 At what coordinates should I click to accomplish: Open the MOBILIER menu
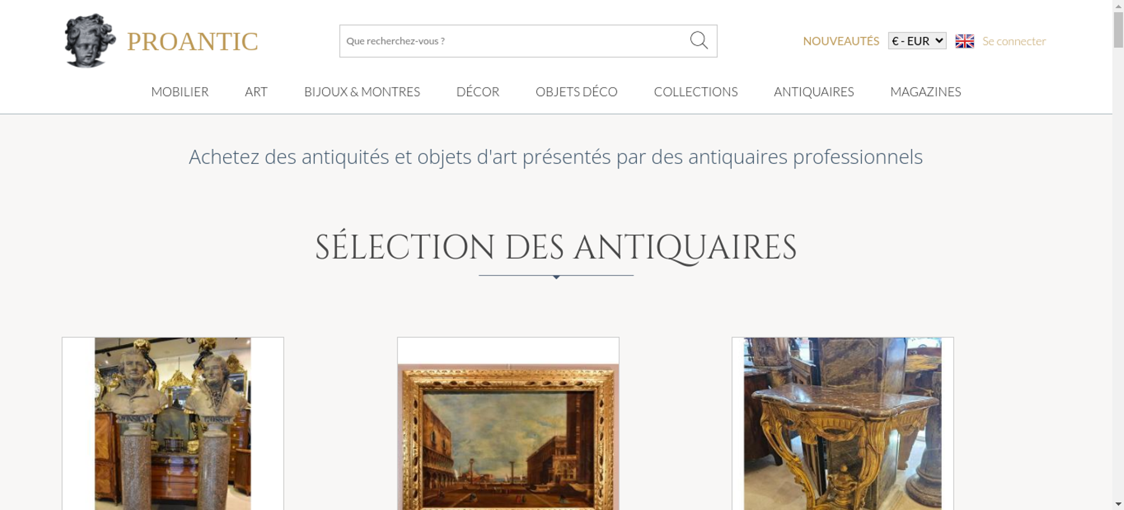click(x=180, y=92)
